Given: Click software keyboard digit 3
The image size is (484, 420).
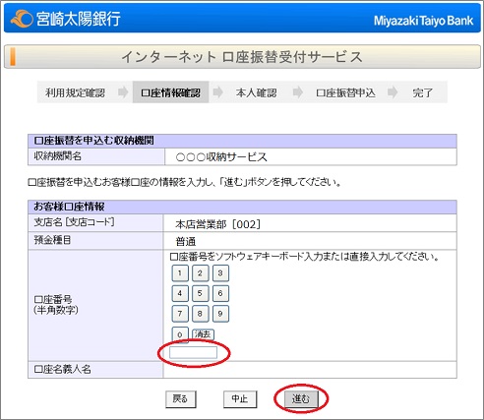Looking at the screenshot, I should click(x=220, y=273).
